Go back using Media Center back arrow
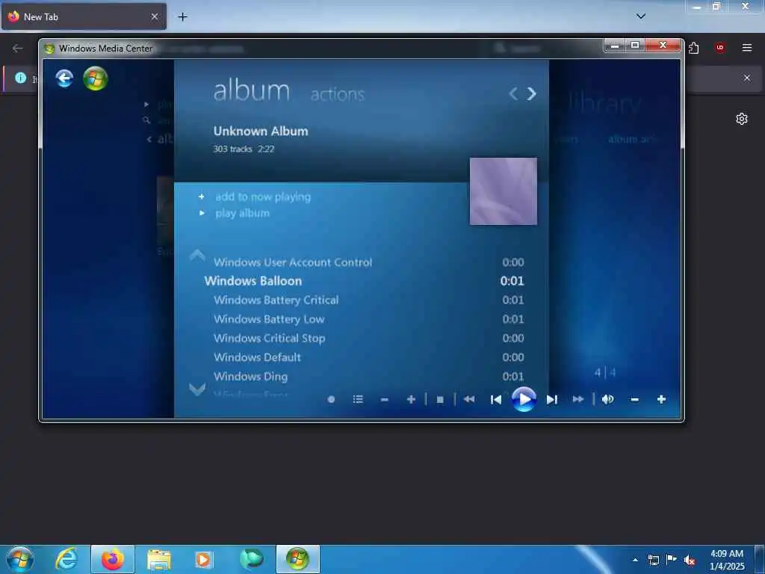Image resolution: width=765 pixels, height=574 pixels. 64,78
